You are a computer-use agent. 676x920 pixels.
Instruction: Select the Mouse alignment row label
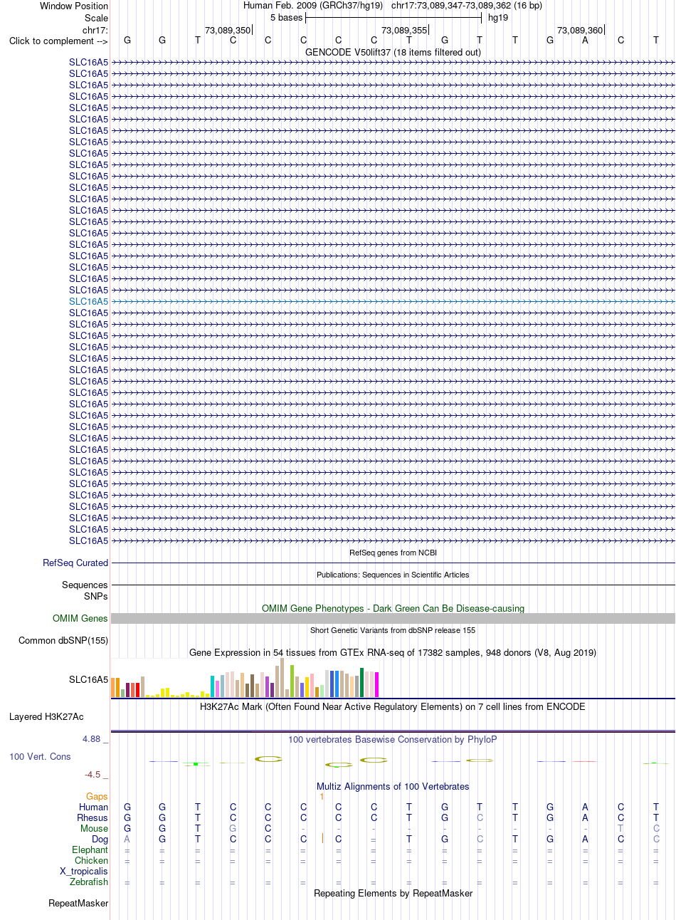tap(94, 828)
